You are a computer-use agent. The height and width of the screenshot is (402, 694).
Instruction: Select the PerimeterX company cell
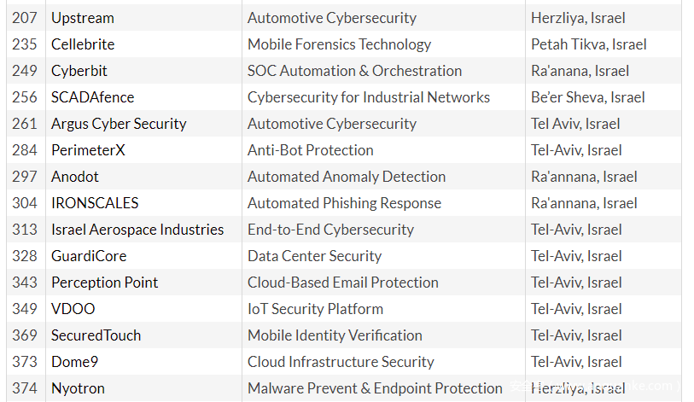(88, 150)
